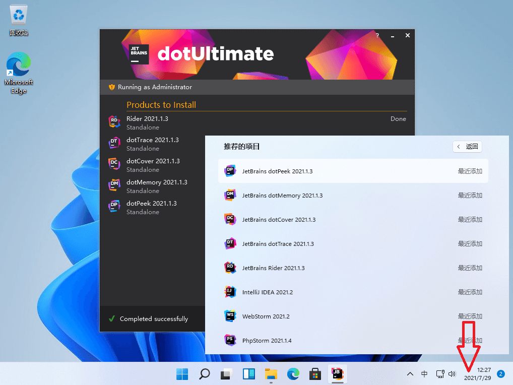Image resolution: width=513 pixels, height=385 pixels.
Task: Click the dotTrace icon in recommended list
Action: point(230,244)
